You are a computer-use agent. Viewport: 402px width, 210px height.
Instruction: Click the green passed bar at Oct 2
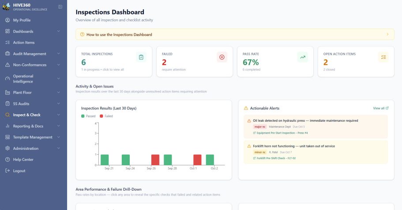coord(210,160)
